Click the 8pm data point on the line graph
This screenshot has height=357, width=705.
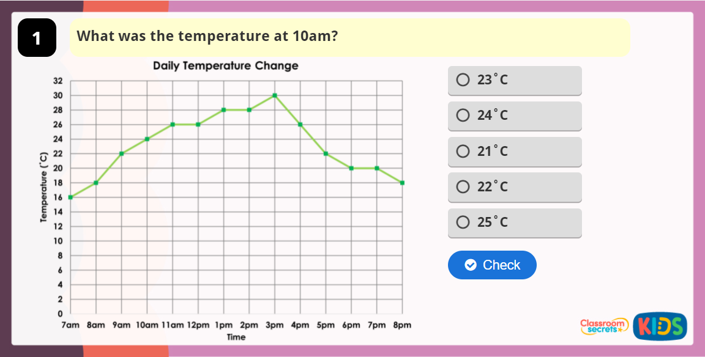coord(402,182)
